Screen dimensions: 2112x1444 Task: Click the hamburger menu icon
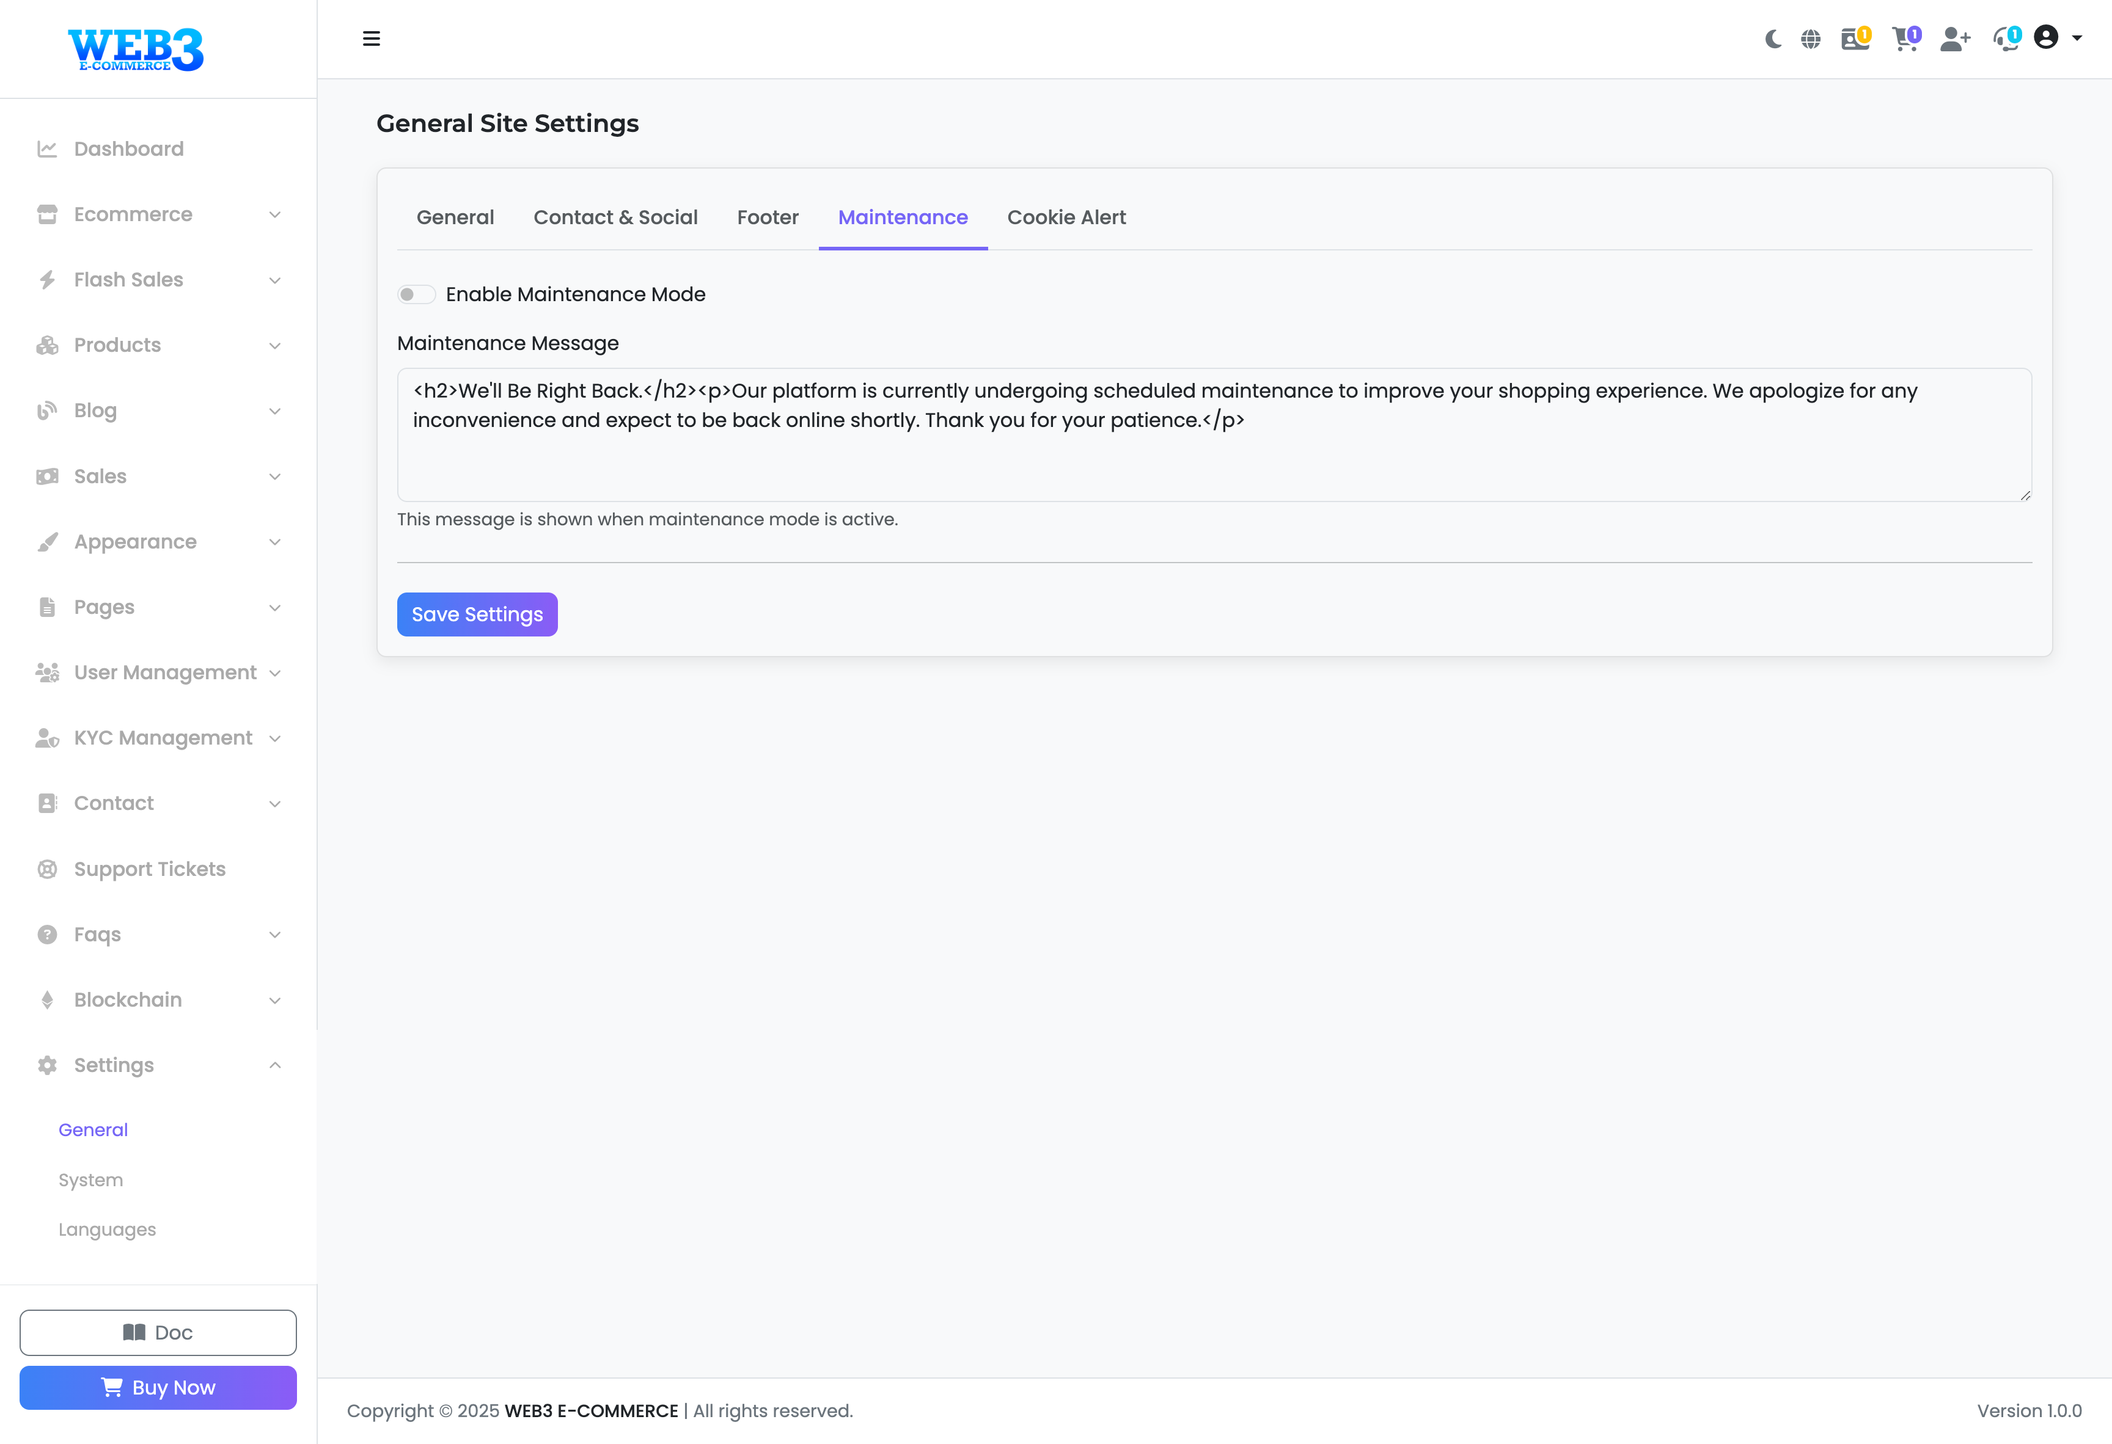coord(371,39)
